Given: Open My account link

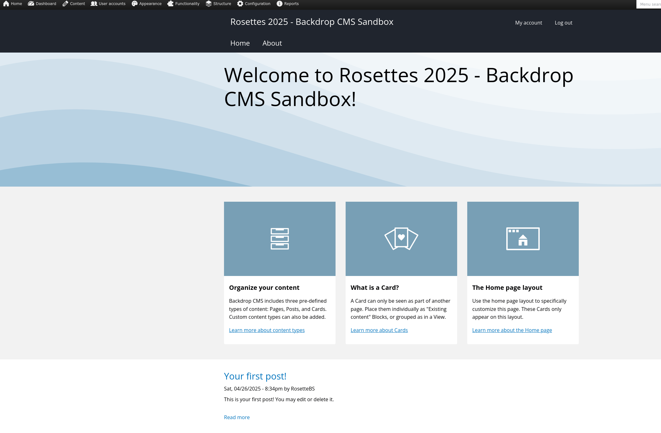Looking at the screenshot, I should pos(529,23).
